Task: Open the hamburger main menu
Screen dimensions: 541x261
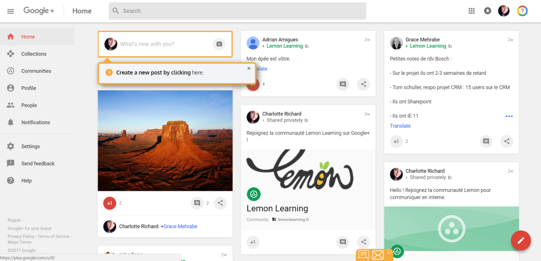Action: [10, 11]
